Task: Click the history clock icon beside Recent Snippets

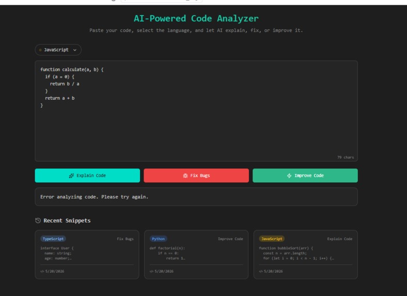Action: click(38, 221)
